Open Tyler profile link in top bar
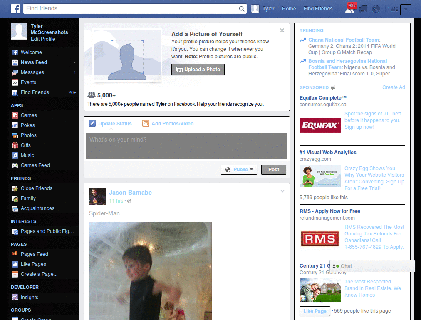 (x=263, y=9)
